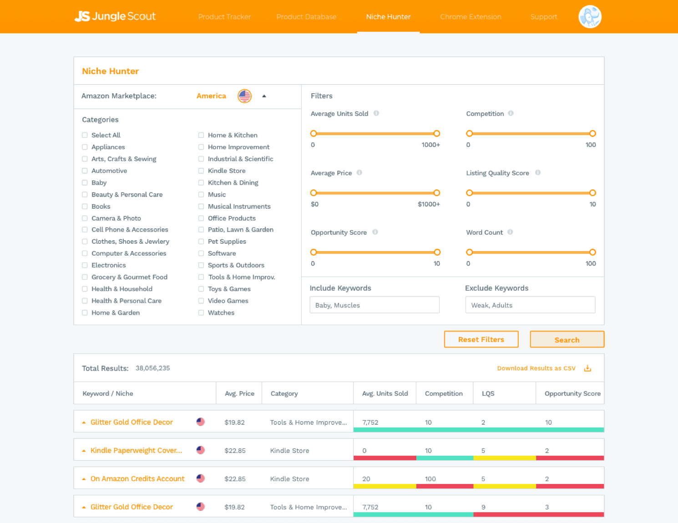This screenshot has width=678, height=523.
Task: Click the Jungle Scout logo
Action: tap(115, 16)
